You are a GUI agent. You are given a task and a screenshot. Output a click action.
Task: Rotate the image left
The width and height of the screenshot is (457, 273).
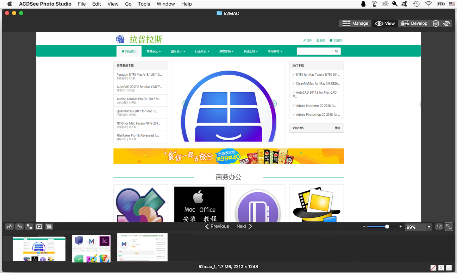tap(10, 227)
